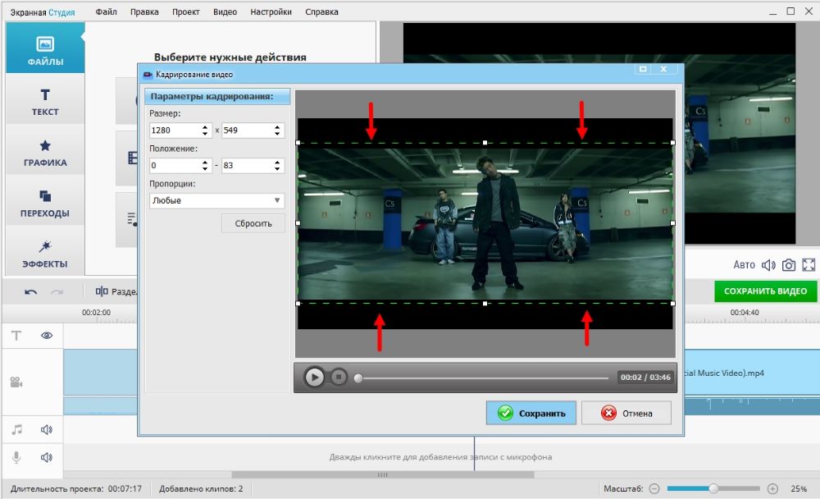Click Отмена button in crop dialog
This screenshot has width=820, height=499.
(626, 413)
